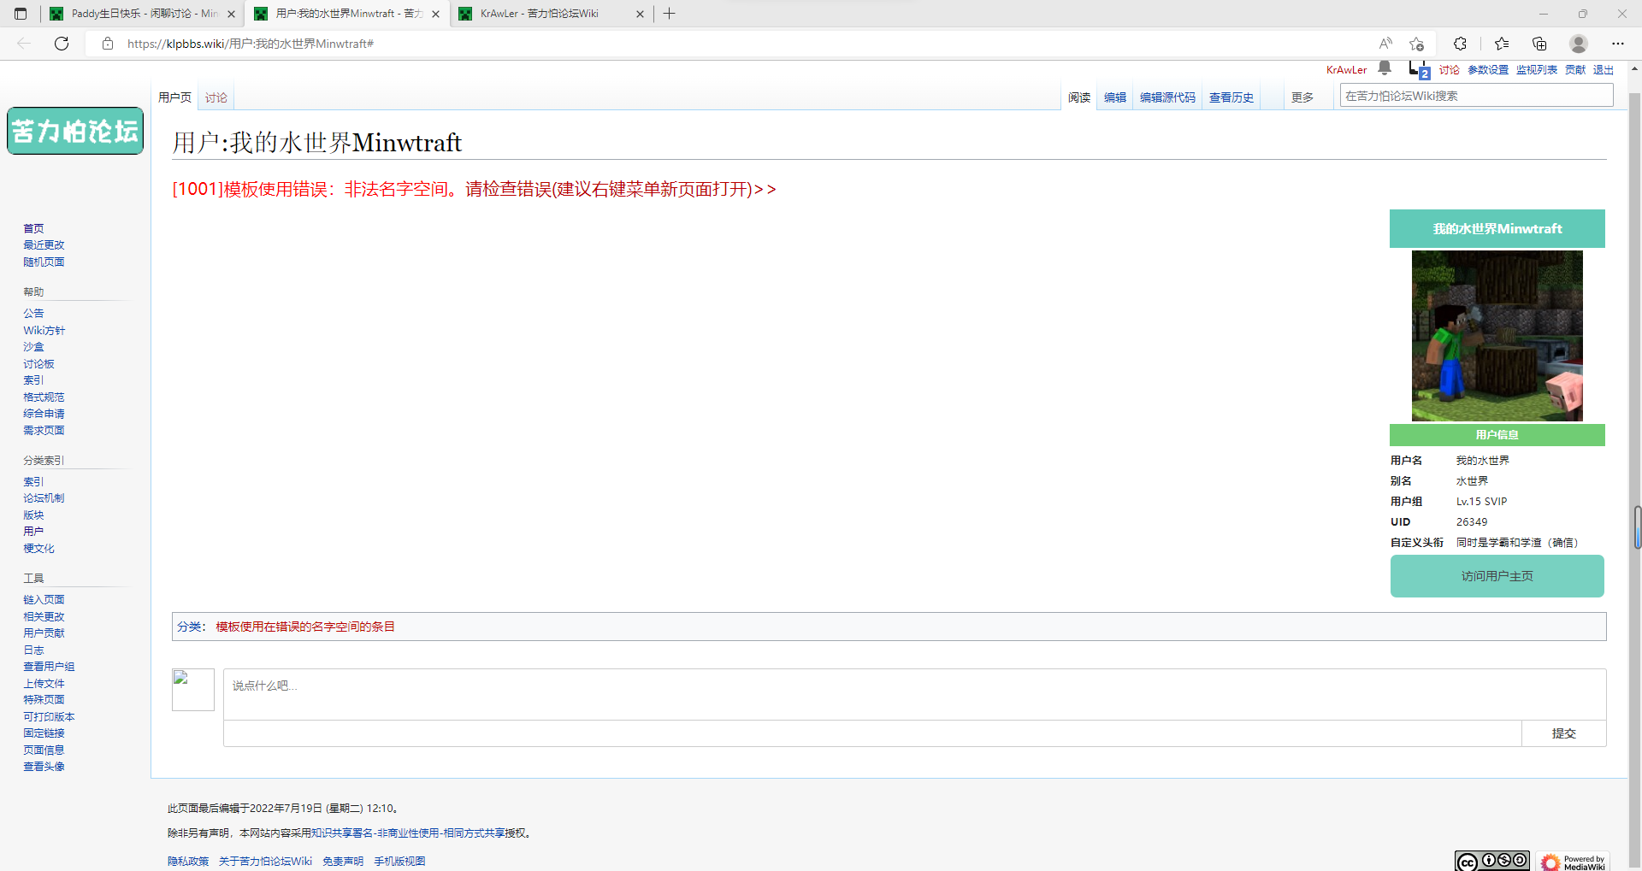Viewport: 1642px width, 871px height.
Task: Open the 查看历史 tab
Action: click(x=1231, y=97)
